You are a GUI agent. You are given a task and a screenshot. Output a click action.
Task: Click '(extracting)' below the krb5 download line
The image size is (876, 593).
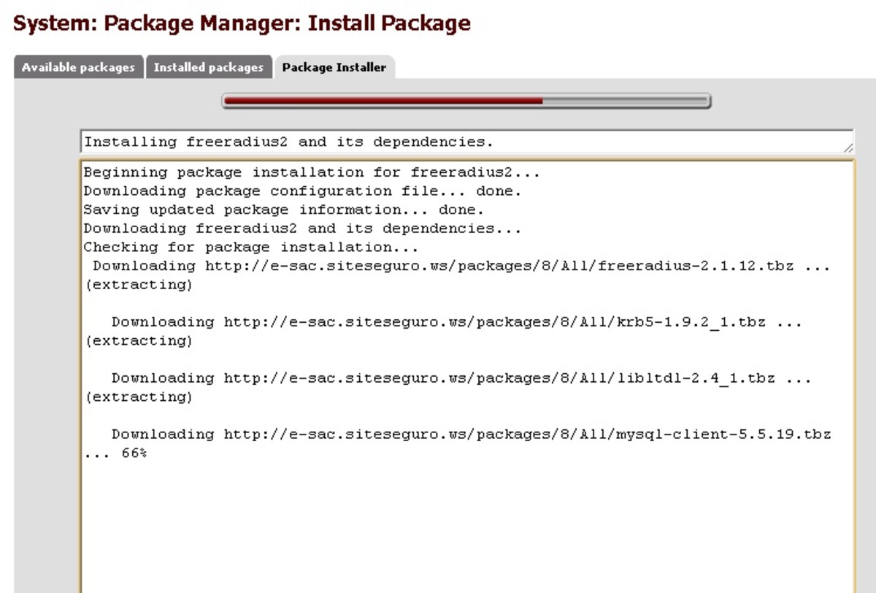click(139, 341)
